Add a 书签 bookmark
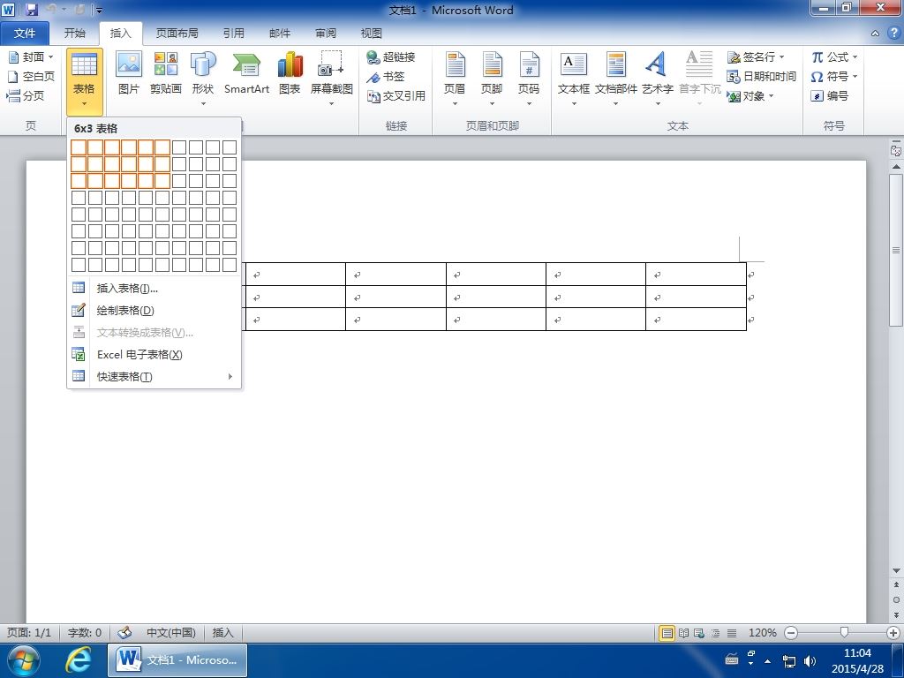 pos(386,77)
